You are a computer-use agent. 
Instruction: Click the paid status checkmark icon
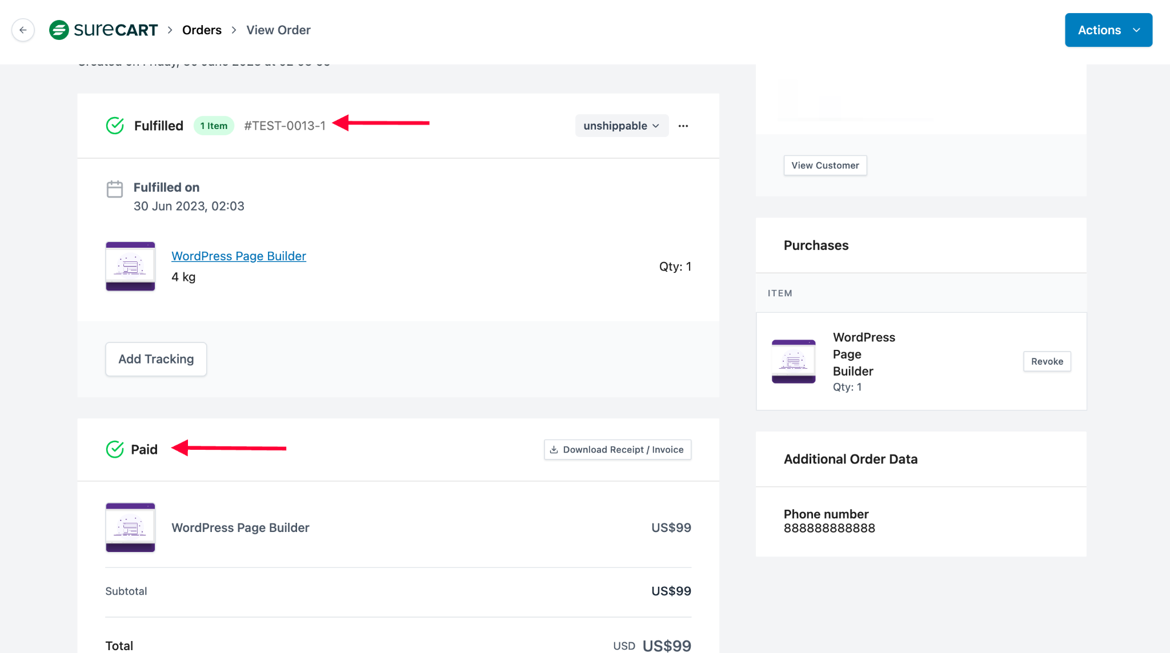click(114, 449)
